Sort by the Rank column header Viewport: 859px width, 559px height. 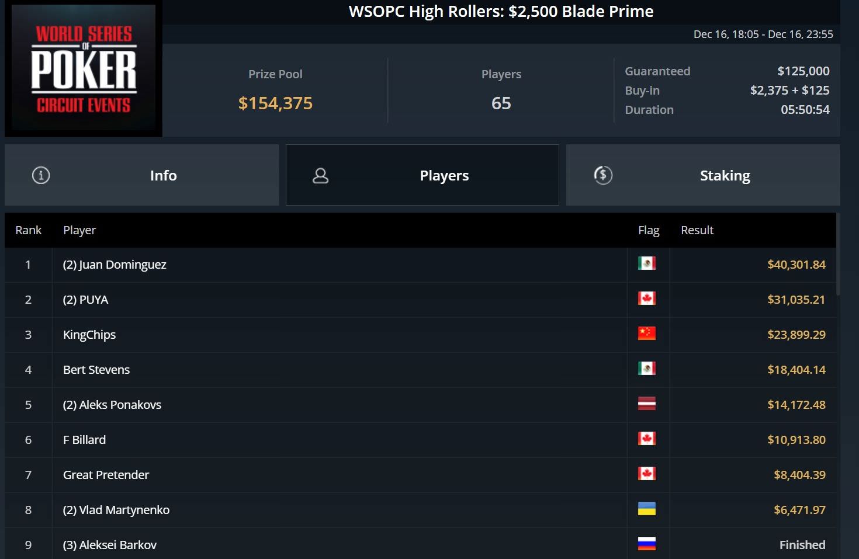coord(28,230)
